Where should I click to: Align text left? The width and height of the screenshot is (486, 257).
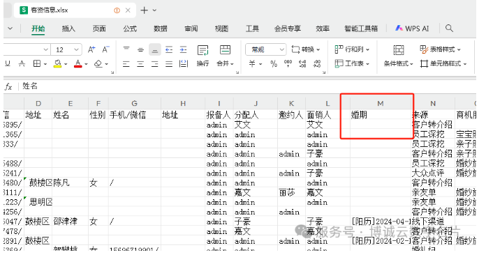[x=126, y=64]
